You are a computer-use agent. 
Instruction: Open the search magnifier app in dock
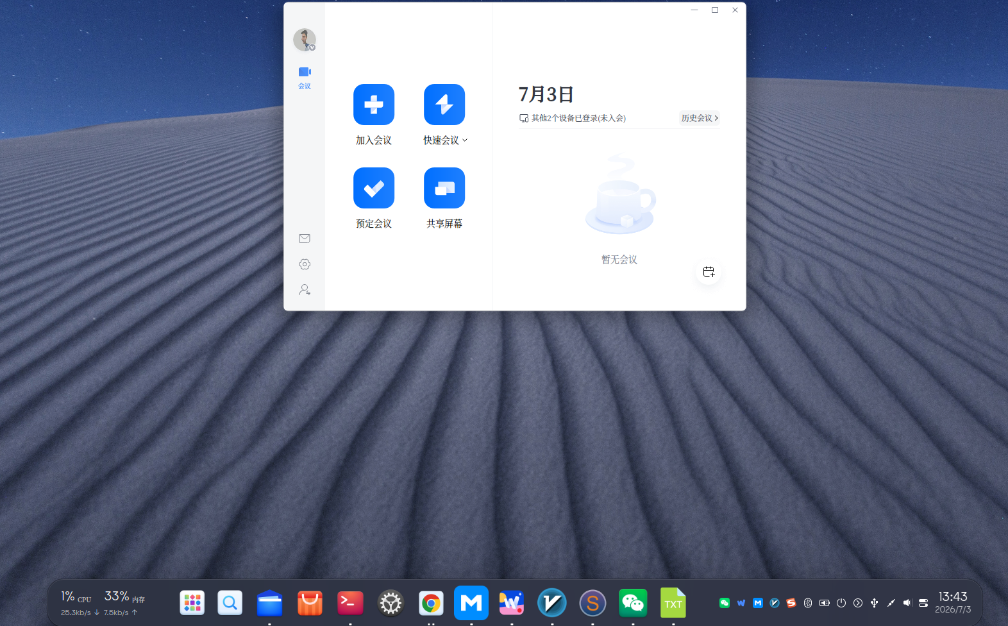coord(230,603)
